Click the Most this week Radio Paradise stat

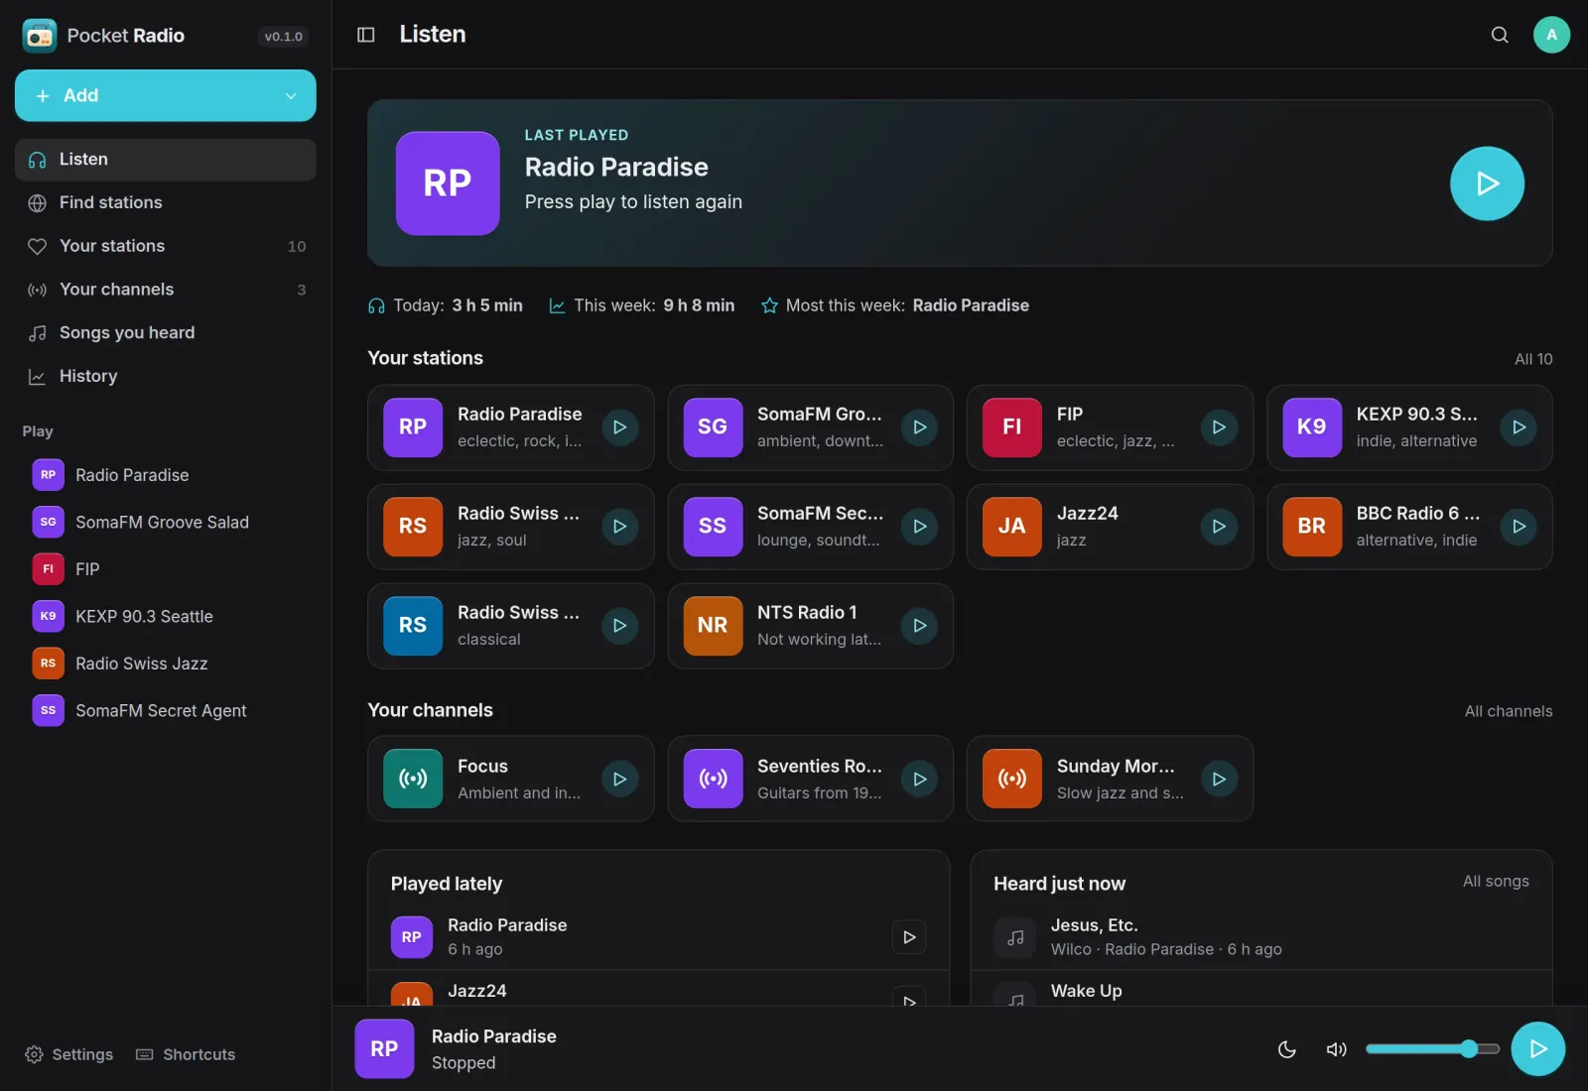click(x=895, y=305)
